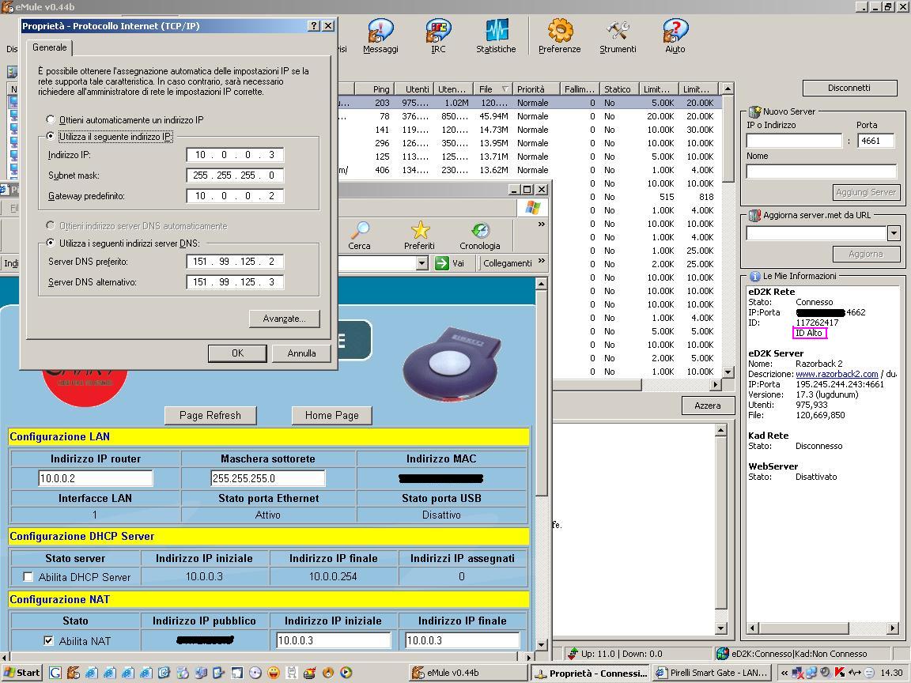Click the Page Refresh button on router page

(x=210, y=415)
